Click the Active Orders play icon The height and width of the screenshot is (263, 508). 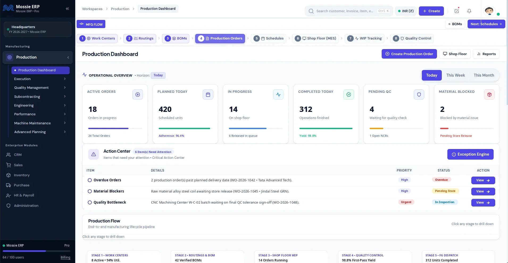click(x=138, y=95)
